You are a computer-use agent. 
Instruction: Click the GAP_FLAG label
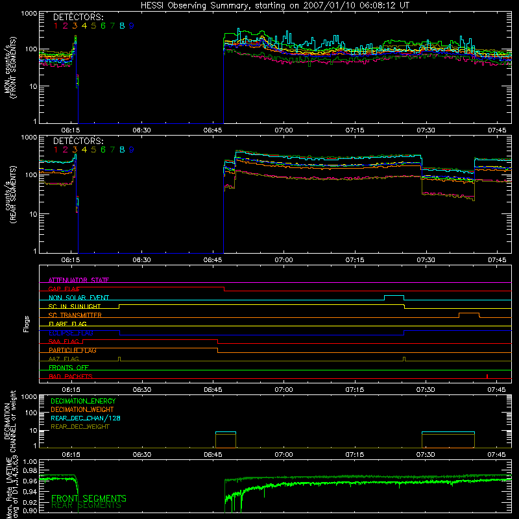64,289
